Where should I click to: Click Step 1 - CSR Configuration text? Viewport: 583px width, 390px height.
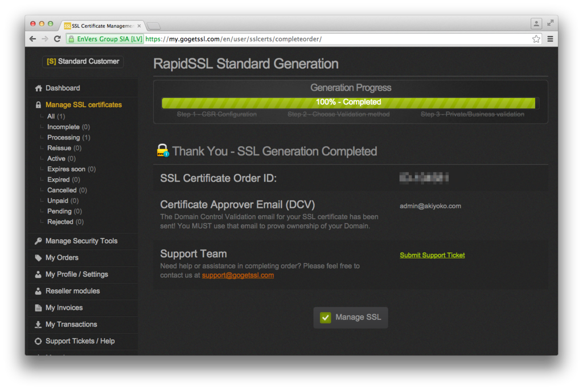[x=217, y=114]
